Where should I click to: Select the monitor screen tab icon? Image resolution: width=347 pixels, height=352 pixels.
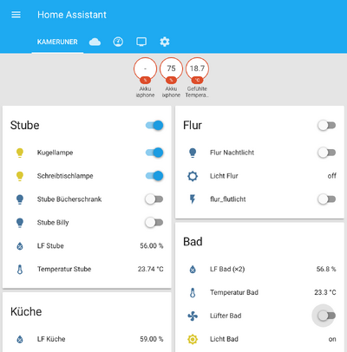(141, 42)
